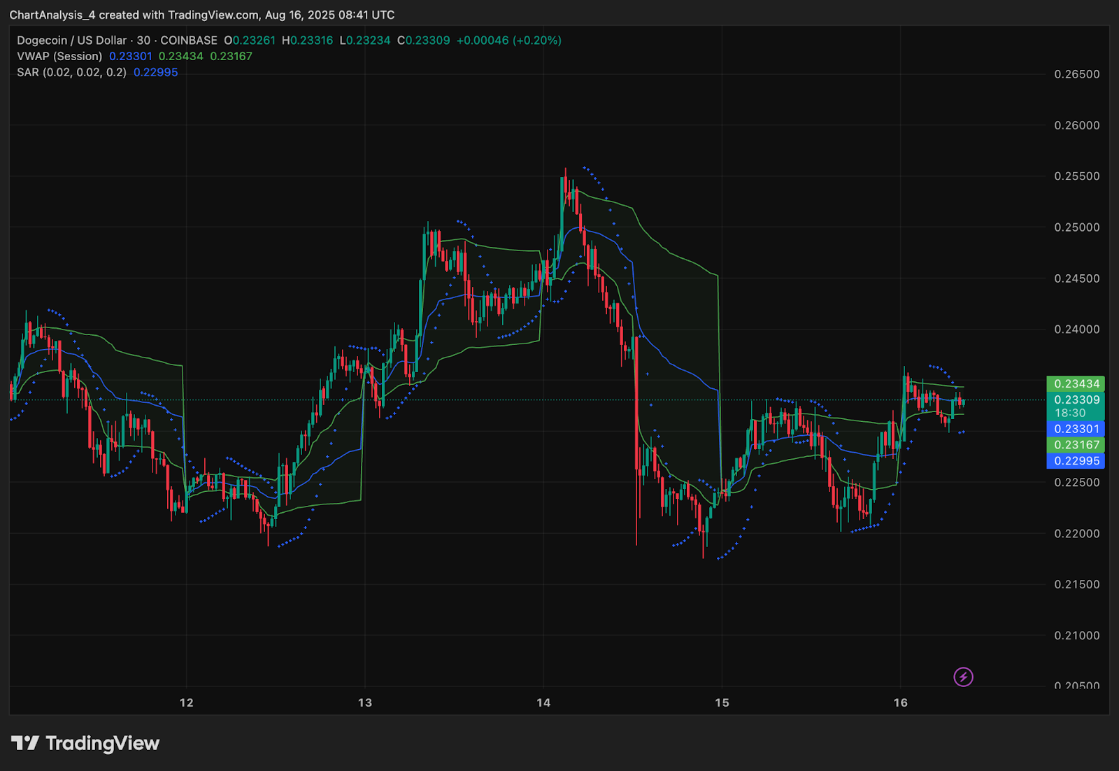Click the green 0.23167 lower band price label
Screen dimensions: 1119x771
[x=1076, y=444]
